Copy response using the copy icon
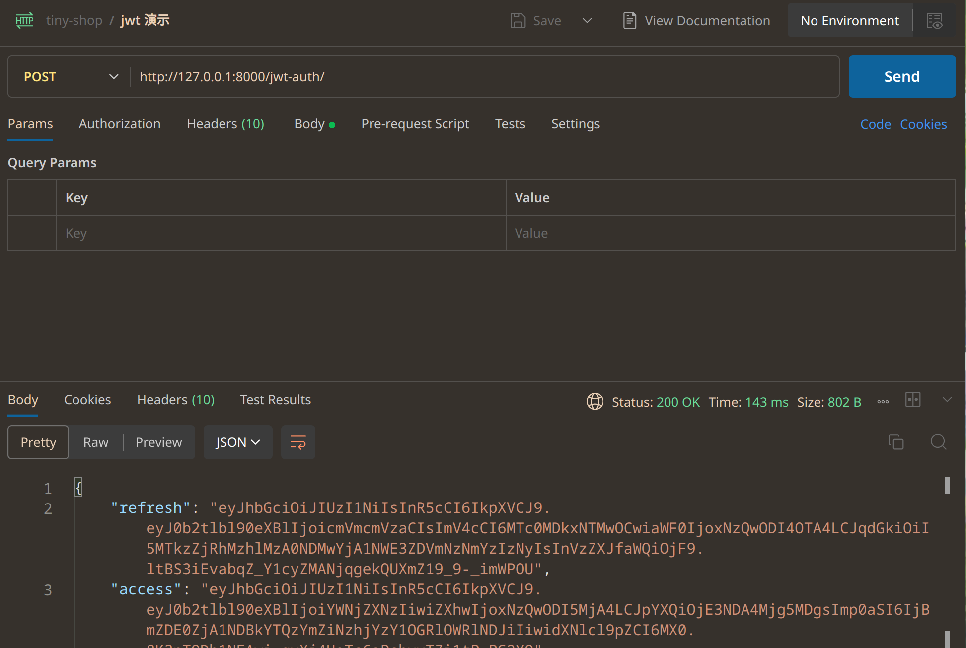 tap(896, 442)
